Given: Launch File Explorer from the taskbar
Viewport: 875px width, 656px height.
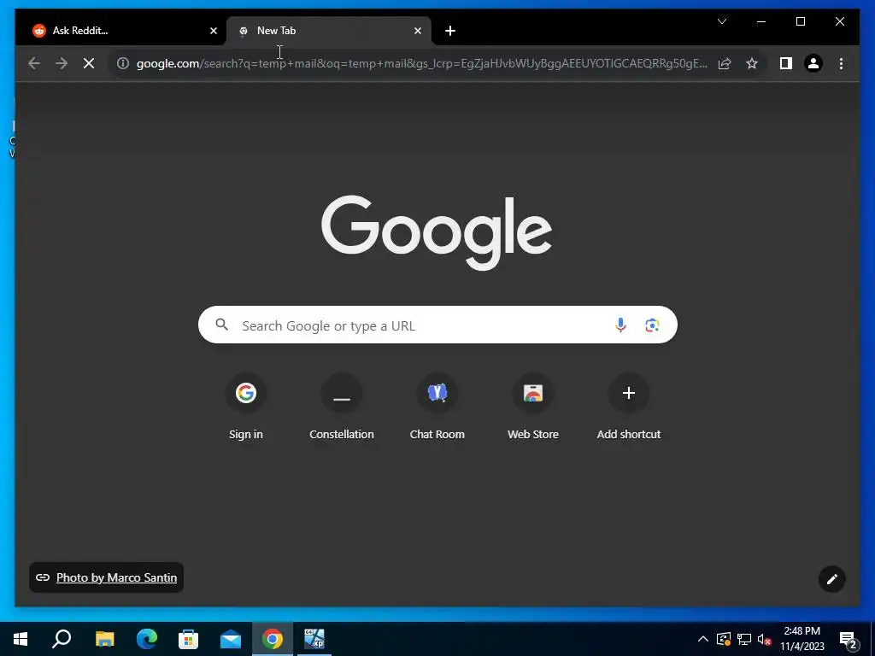Looking at the screenshot, I should 104,639.
